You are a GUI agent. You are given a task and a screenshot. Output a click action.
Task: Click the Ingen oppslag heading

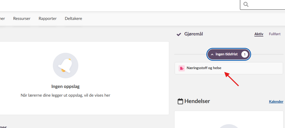pyautogui.click(x=66, y=86)
